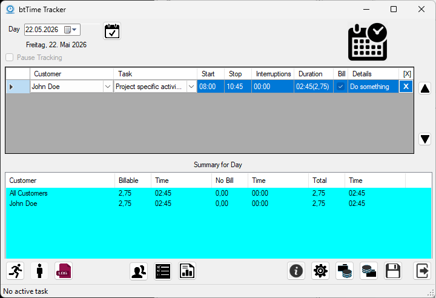The width and height of the screenshot is (436, 298).
Task: Click the folder-to-database icon
Action: click(x=345, y=271)
